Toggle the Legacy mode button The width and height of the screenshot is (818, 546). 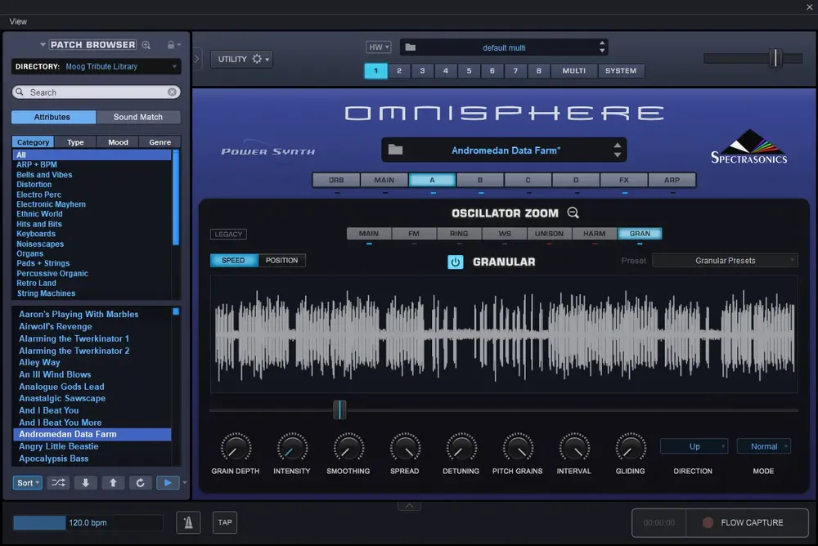click(228, 234)
